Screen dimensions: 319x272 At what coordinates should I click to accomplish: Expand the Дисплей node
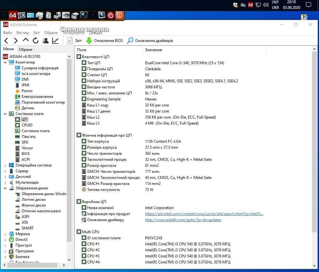[5, 177]
